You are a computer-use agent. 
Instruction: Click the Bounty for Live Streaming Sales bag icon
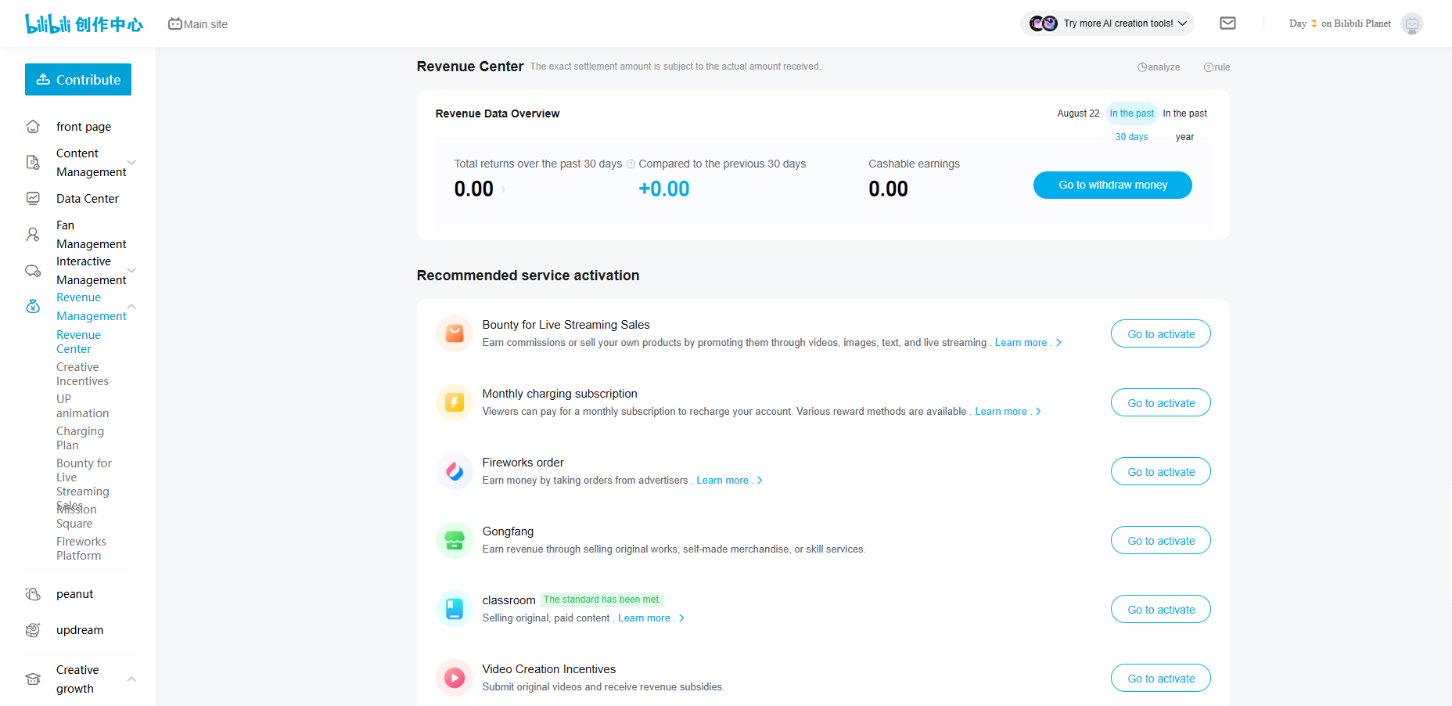tap(455, 334)
